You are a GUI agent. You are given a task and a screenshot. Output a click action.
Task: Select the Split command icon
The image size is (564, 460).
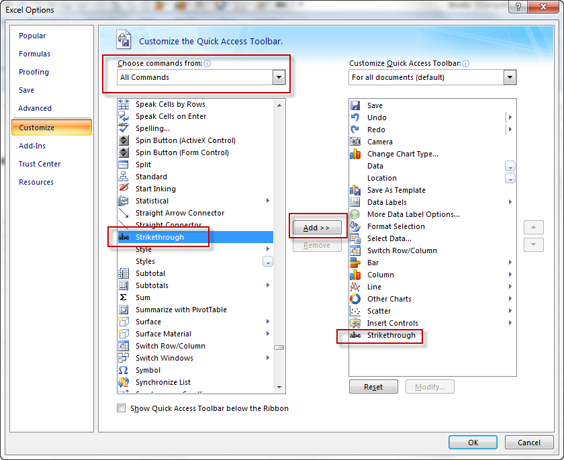pyautogui.click(x=124, y=165)
